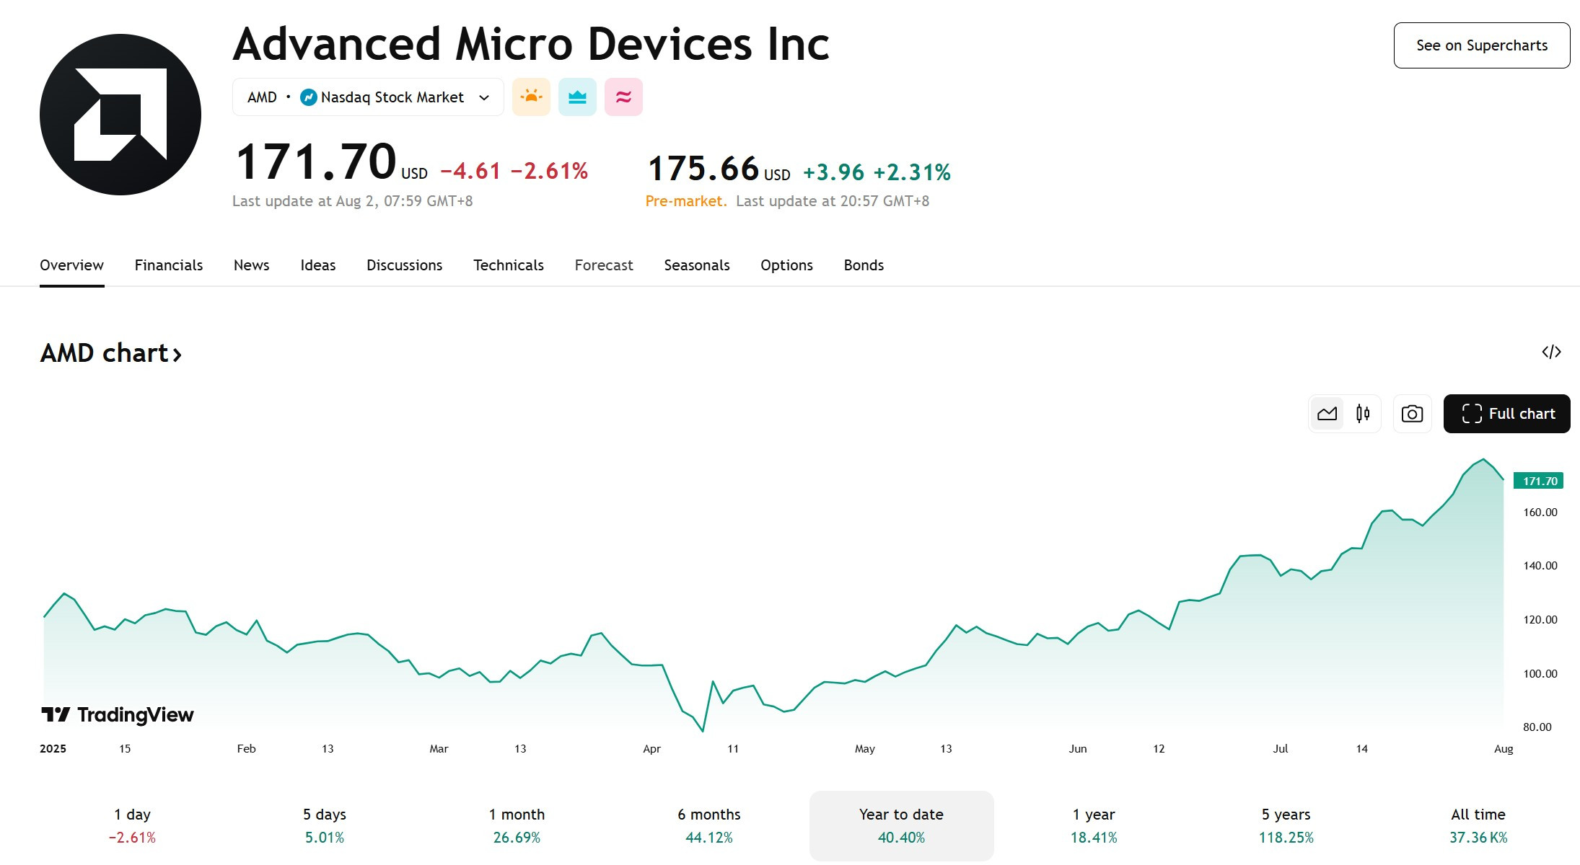Open the embed code icon

1551,352
